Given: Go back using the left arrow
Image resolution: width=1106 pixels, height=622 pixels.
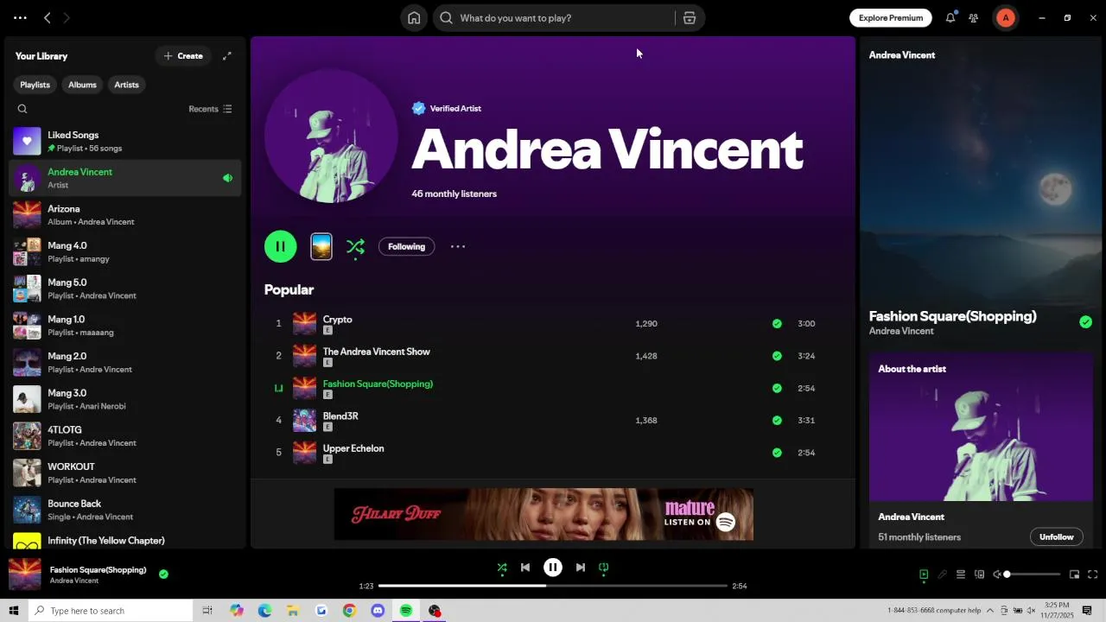Looking at the screenshot, I should 48,17.
